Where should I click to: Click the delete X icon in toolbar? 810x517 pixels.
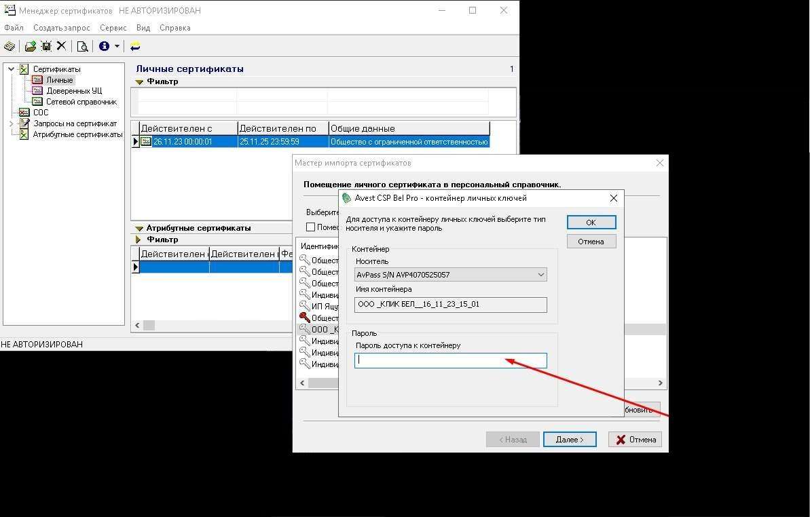61,46
